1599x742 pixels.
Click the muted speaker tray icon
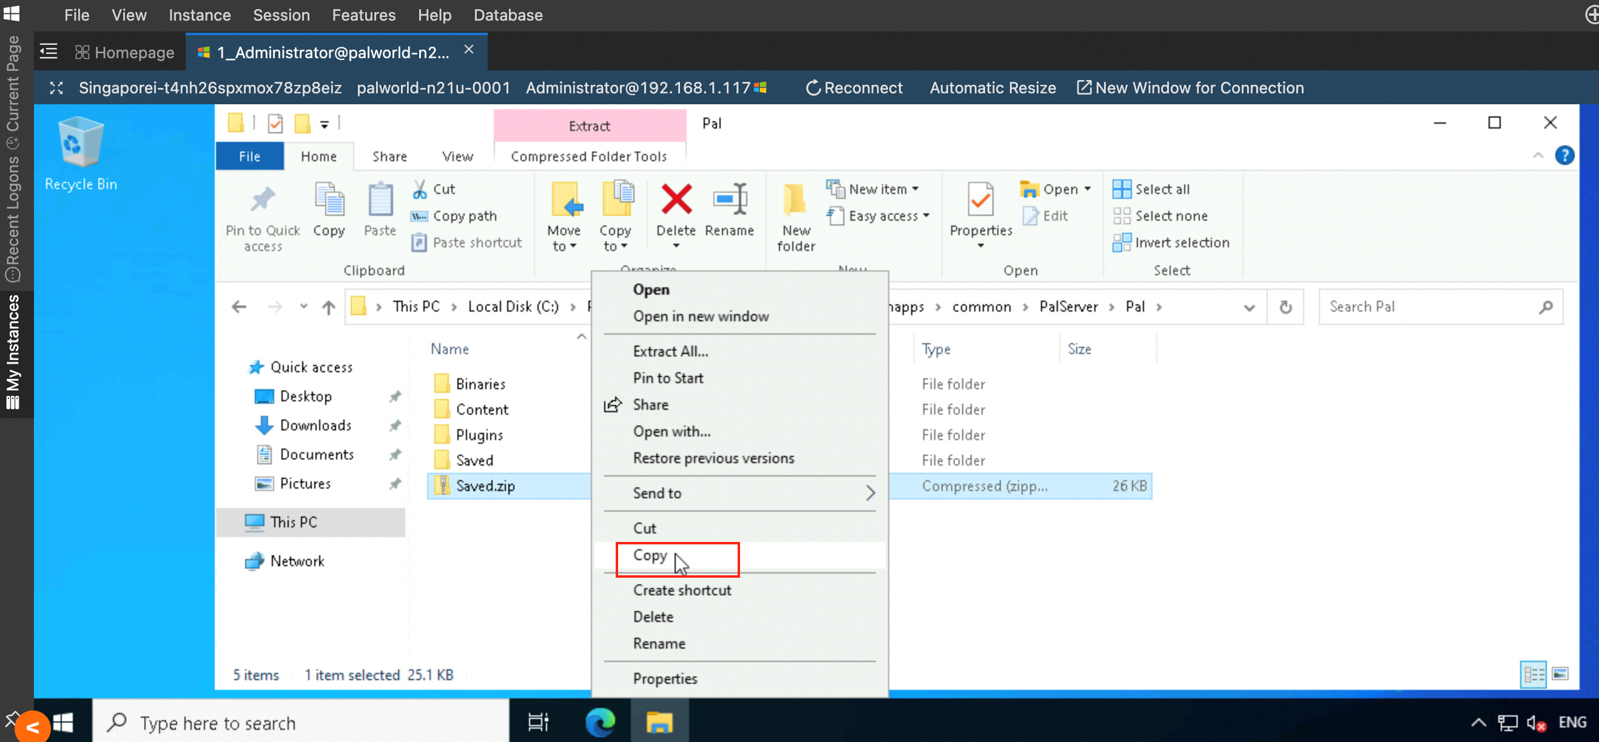coord(1536,723)
